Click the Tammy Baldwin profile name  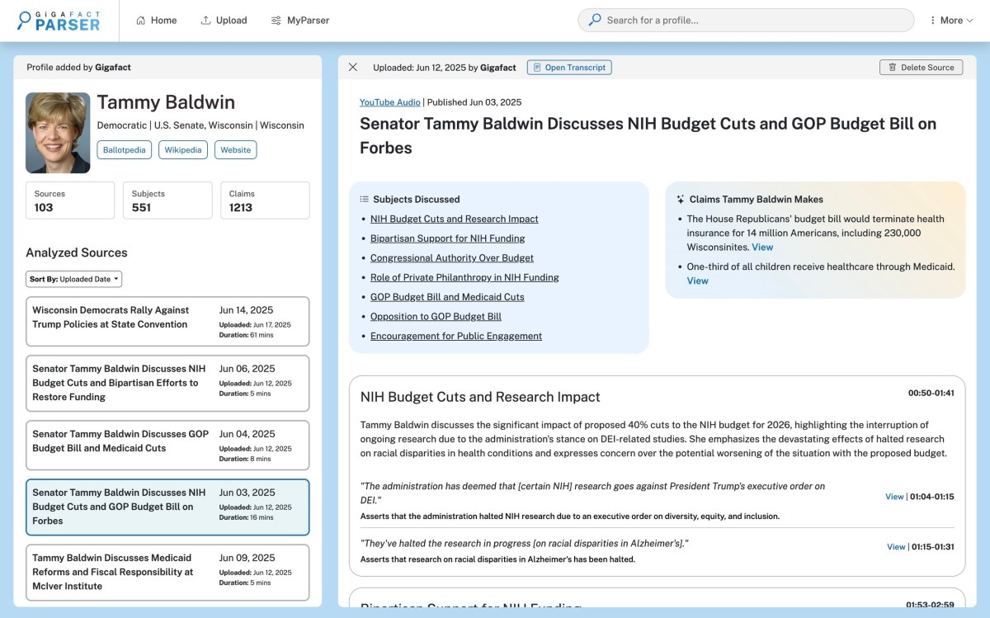pos(166,102)
